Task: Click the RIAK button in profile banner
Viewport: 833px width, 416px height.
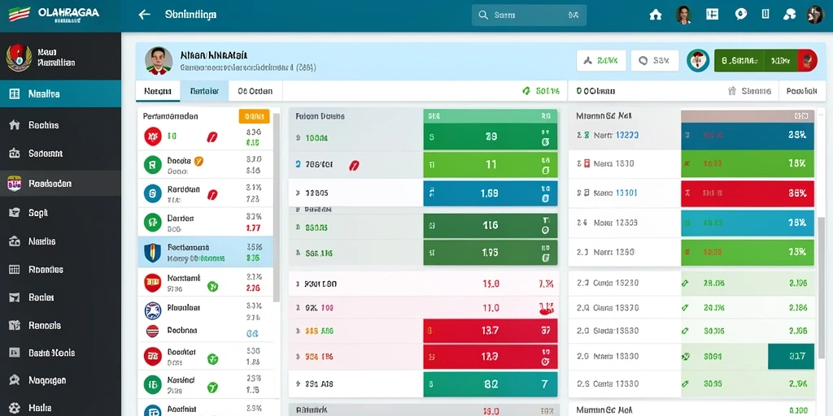Action: point(601,60)
